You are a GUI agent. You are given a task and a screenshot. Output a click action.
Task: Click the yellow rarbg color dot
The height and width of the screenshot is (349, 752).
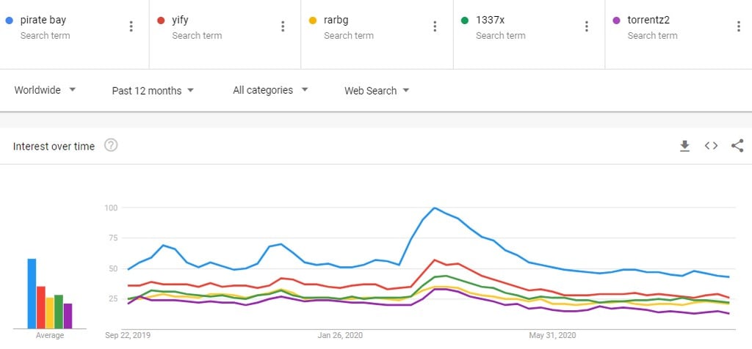click(313, 21)
